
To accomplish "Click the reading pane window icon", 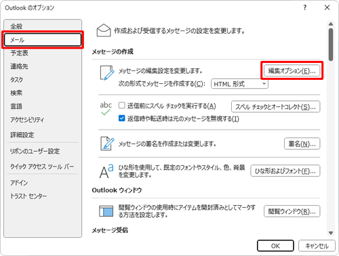I will (x=106, y=211).
